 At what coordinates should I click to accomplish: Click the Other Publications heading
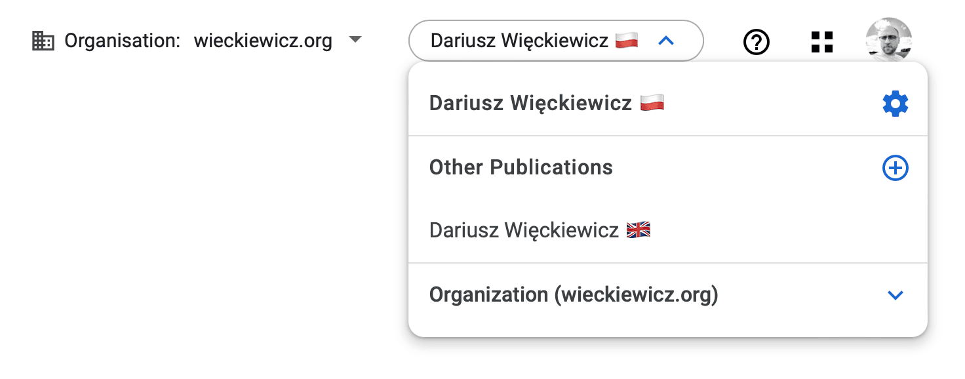point(521,167)
